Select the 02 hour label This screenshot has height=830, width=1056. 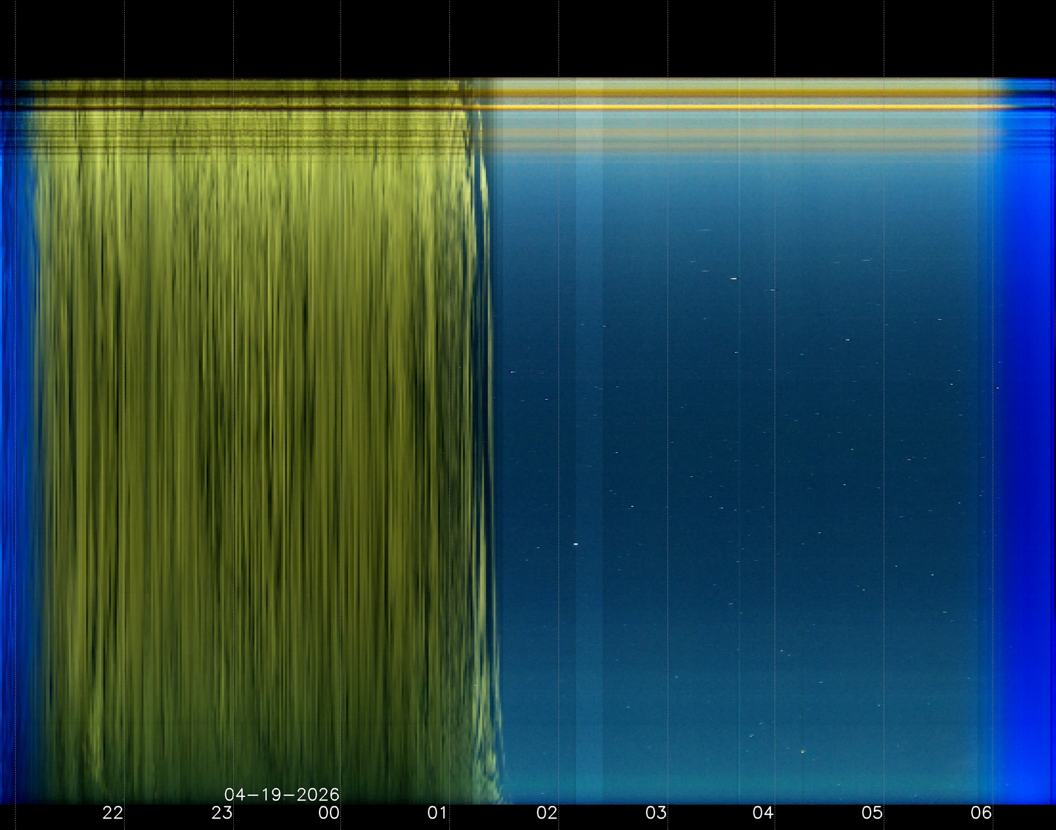pos(547,812)
